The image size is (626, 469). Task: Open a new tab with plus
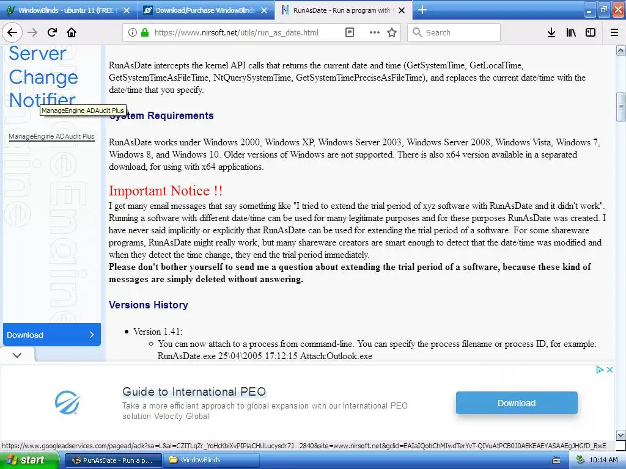[422, 10]
